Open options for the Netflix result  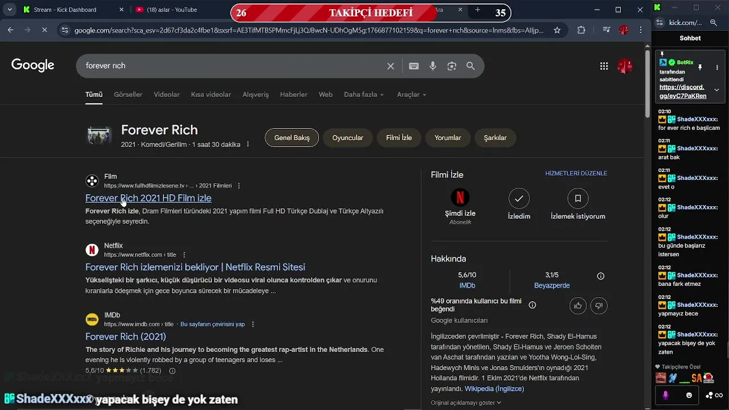click(x=184, y=255)
